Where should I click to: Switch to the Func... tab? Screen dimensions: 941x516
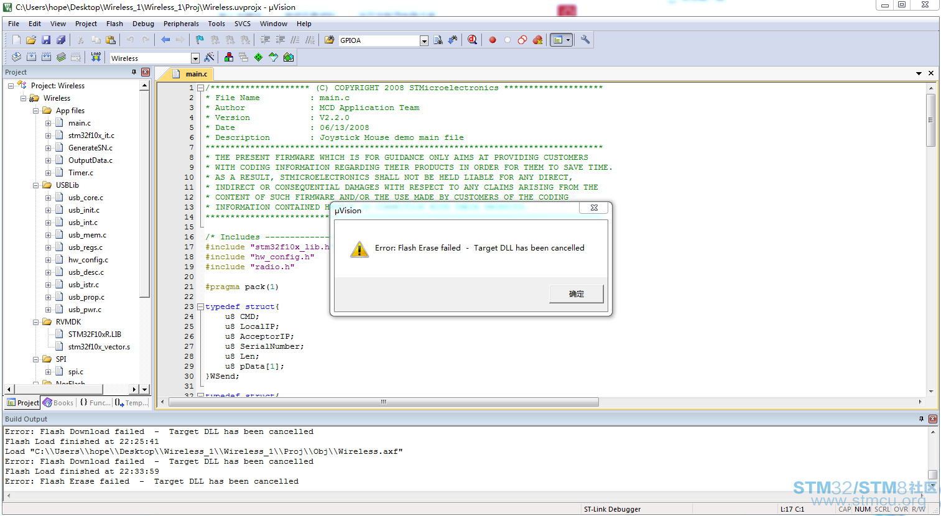click(x=95, y=403)
